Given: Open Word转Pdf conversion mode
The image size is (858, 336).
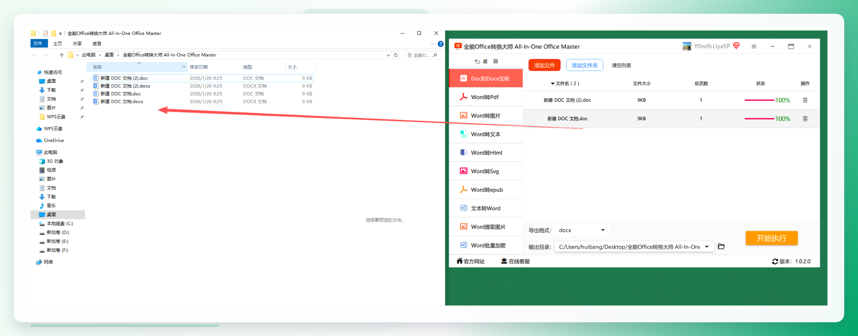Looking at the screenshot, I should pyautogui.click(x=486, y=97).
